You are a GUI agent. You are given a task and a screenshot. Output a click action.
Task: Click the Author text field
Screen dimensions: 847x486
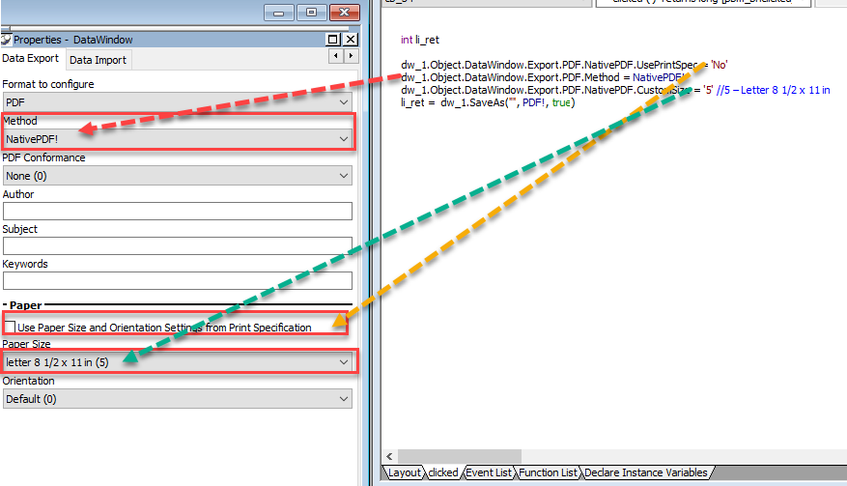tap(177, 211)
